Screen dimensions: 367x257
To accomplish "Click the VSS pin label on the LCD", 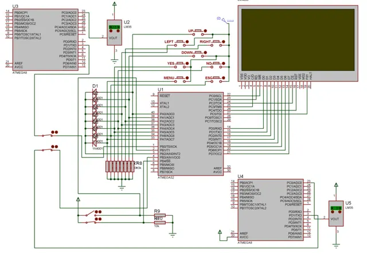I will coord(241,77).
